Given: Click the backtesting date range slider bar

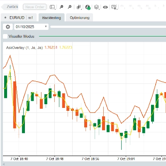Looking at the screenshot, I should click(x=108, y=27).
